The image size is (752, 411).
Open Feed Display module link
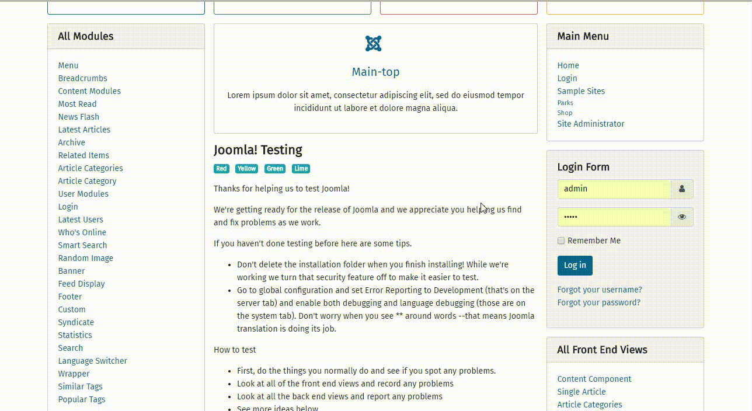coord(82,284)
